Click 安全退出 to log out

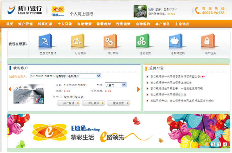click(182, 24)
